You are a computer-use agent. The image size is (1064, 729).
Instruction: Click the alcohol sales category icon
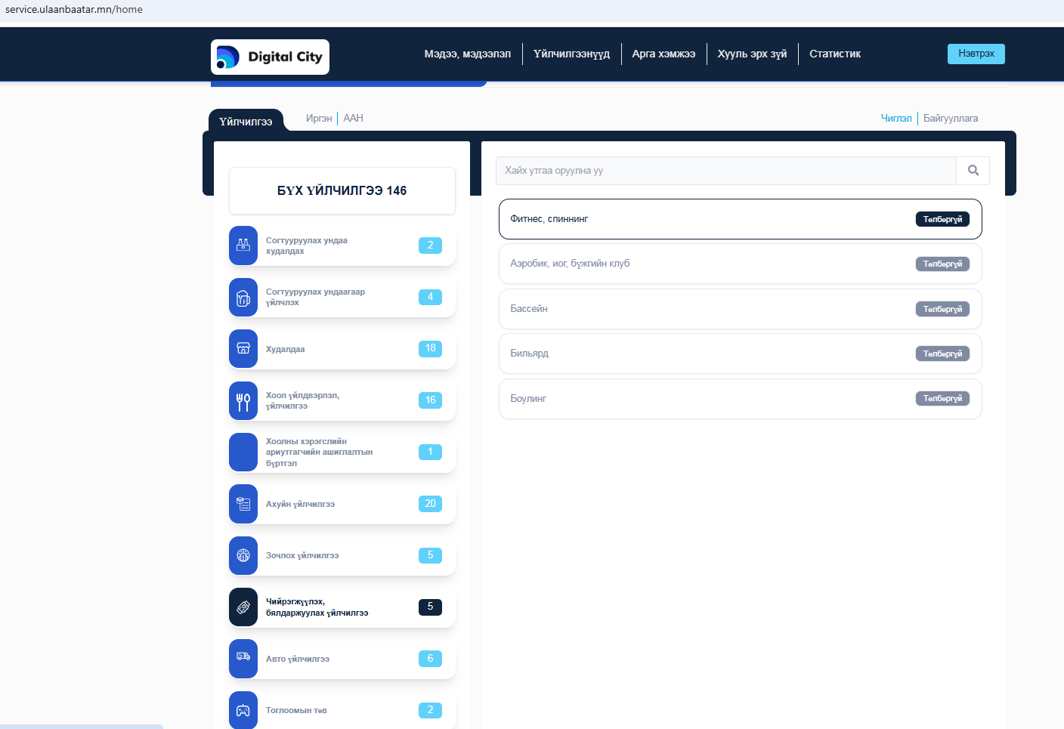pyautogui.click(x=243, y=246)
